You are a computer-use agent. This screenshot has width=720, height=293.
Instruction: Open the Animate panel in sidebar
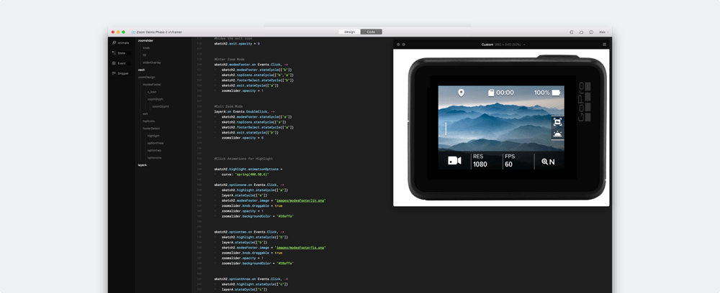tap(121, 42)
